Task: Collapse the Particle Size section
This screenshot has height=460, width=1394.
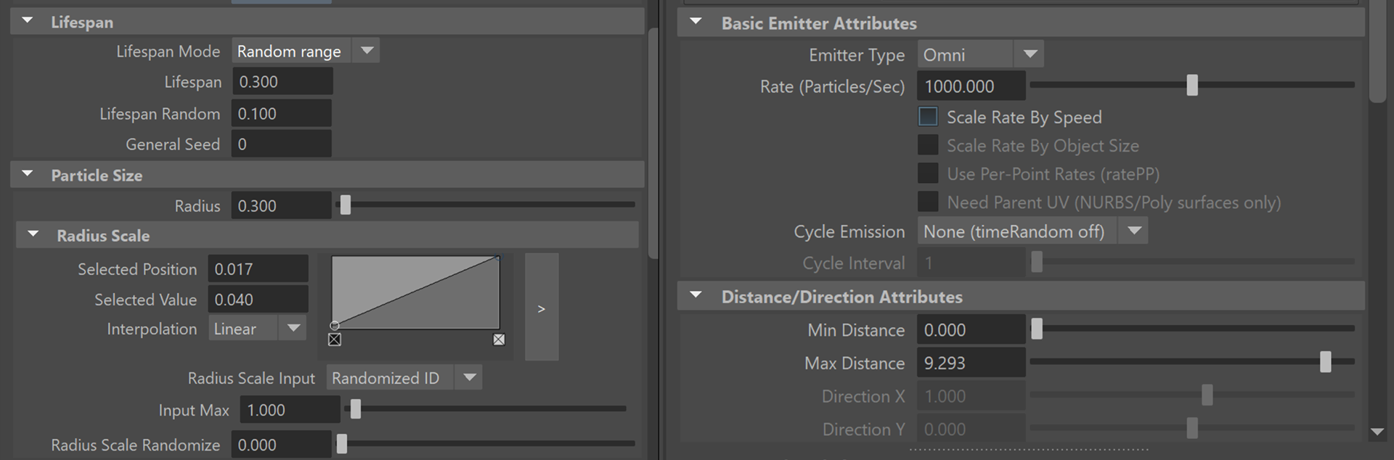Action: coord(28,174)
